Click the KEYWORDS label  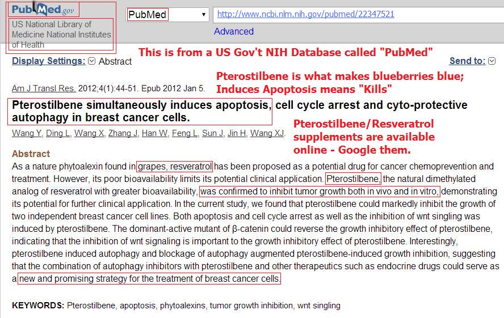point(38,306)
